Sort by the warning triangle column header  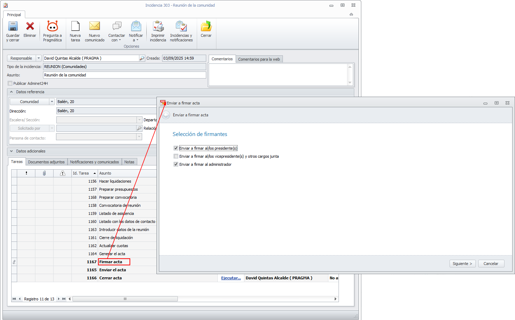point(63,173)
